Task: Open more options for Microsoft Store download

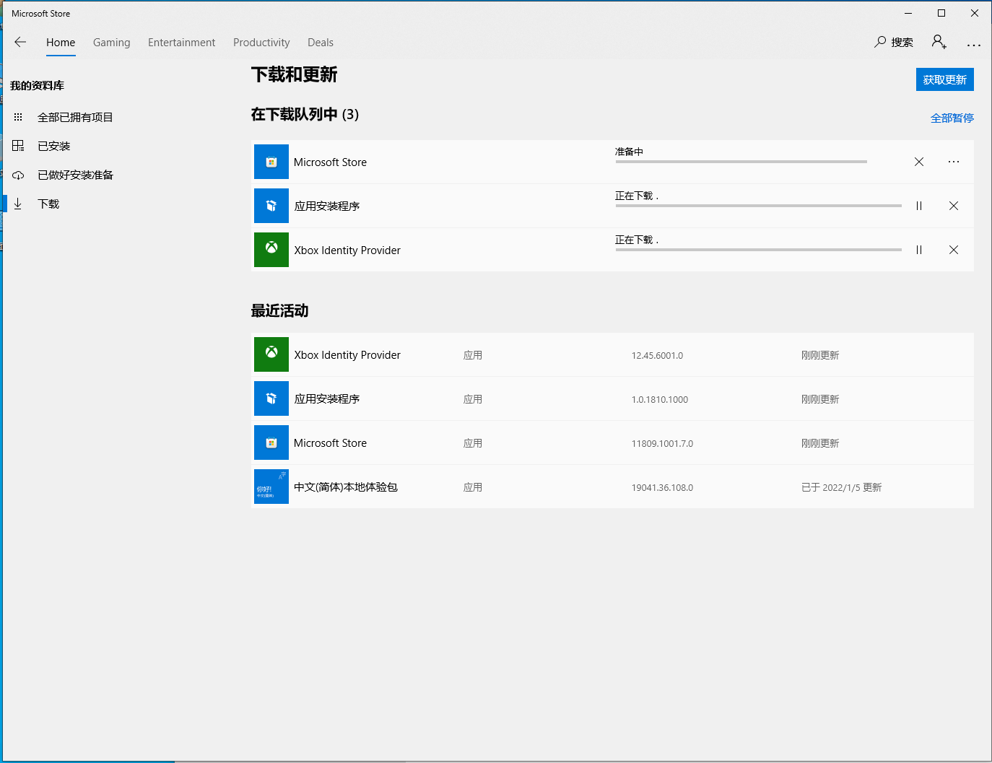Action: click(x=954, y=162)
